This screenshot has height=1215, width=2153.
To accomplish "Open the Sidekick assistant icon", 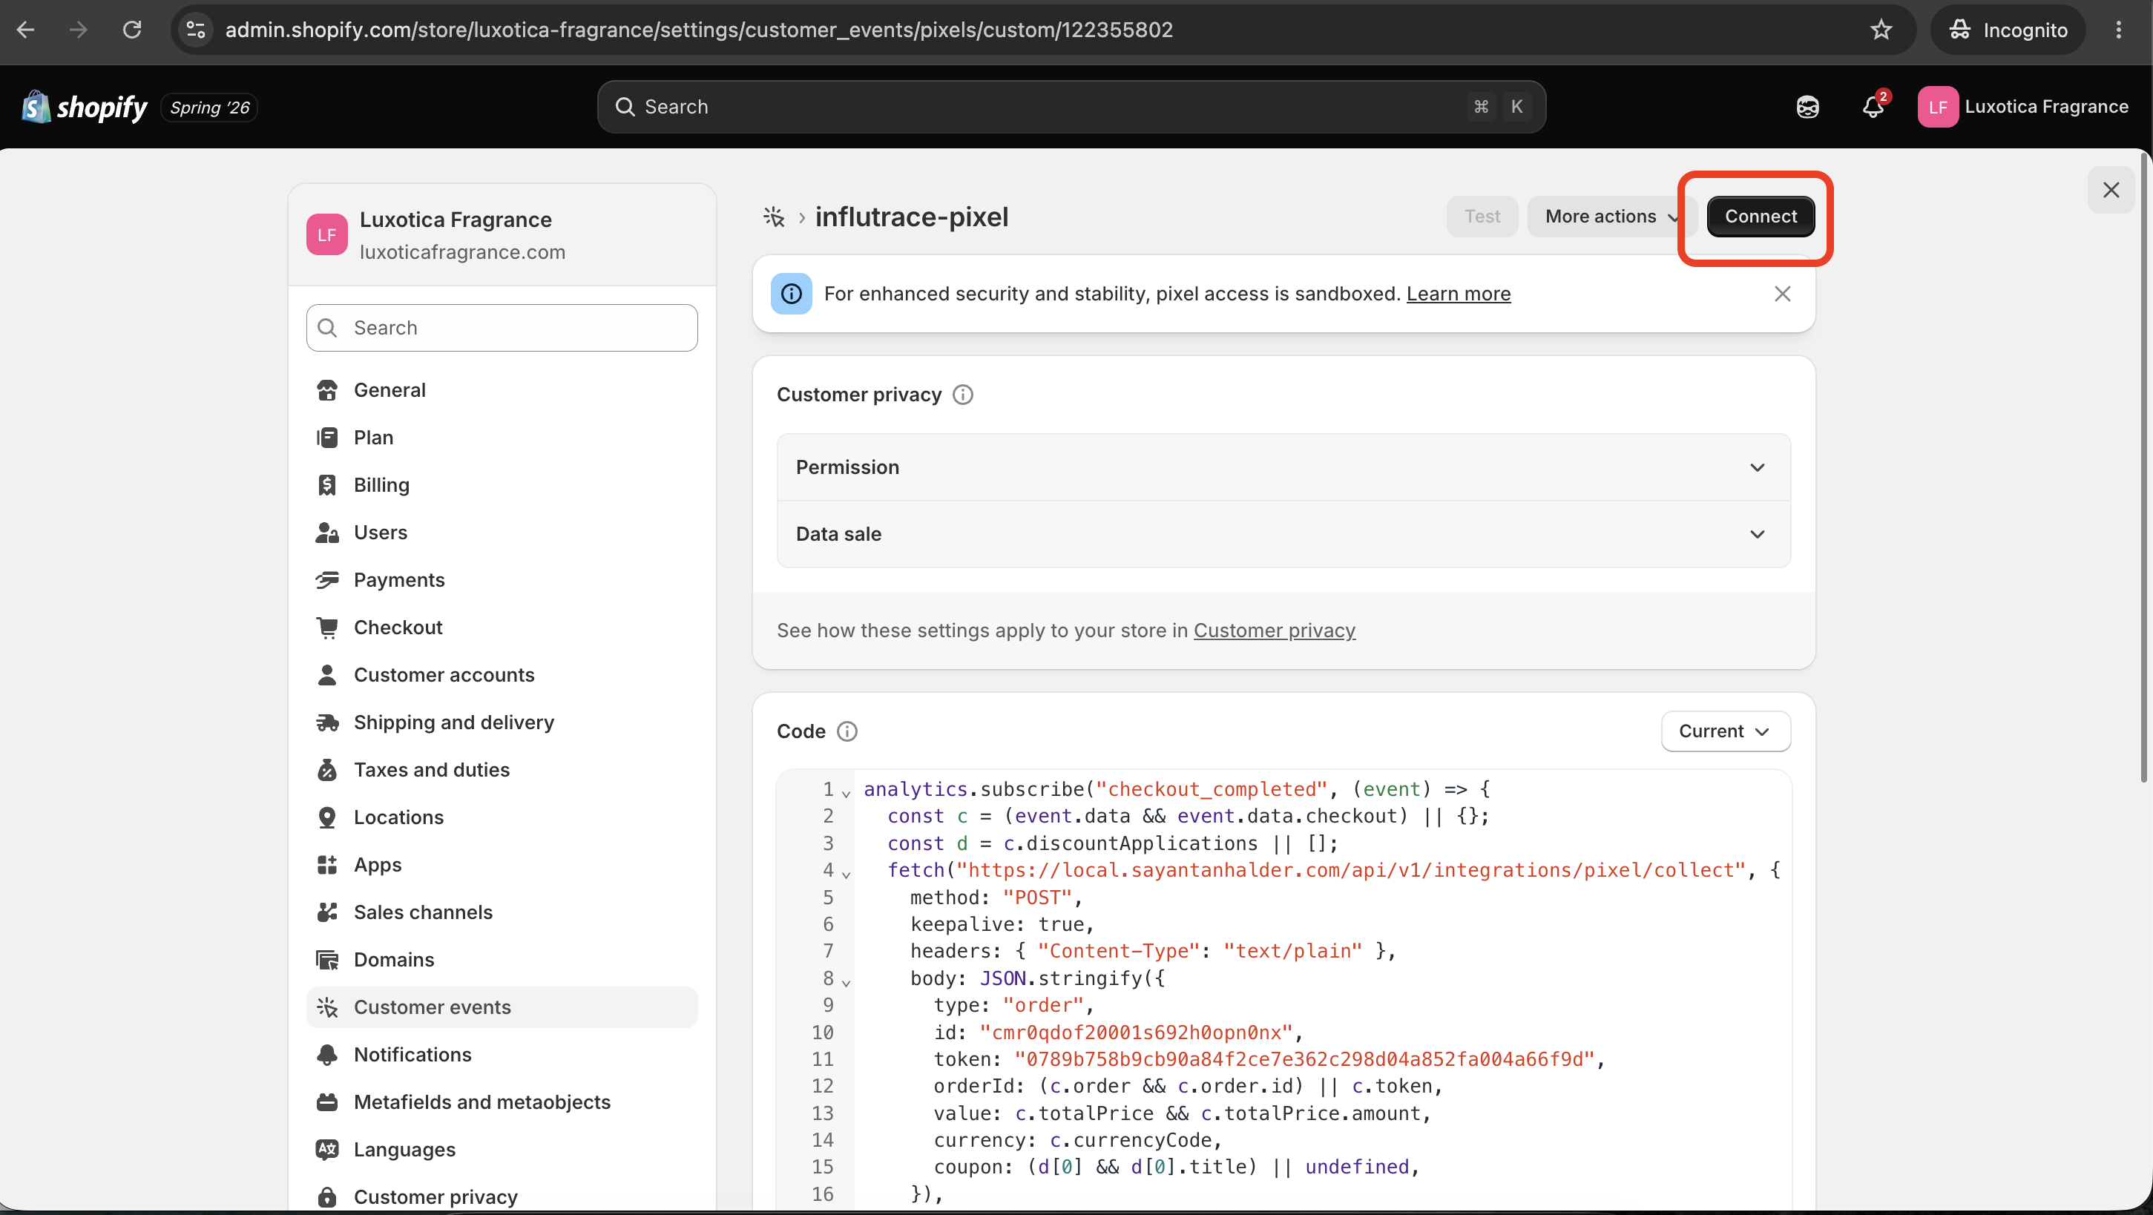I will 1807,107.
